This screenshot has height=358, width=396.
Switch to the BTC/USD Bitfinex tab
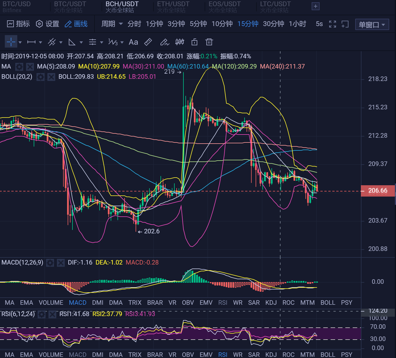pyautogui.click(x=17, y=7)
